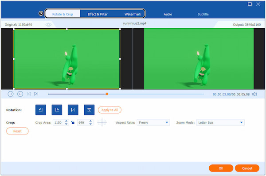Decrease crop height stepper down arrow
266x176 pixels.
90,124
